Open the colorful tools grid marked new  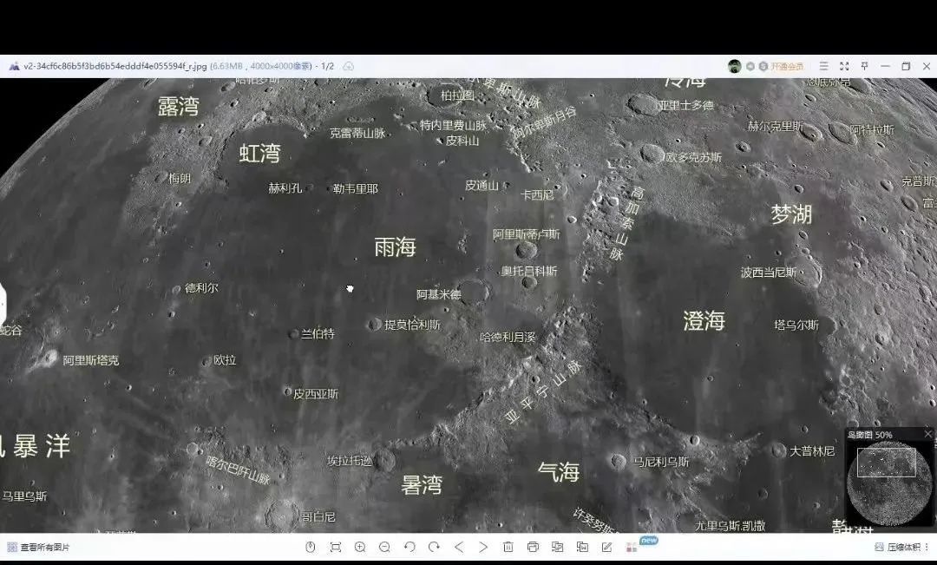(x=632, y=547)
